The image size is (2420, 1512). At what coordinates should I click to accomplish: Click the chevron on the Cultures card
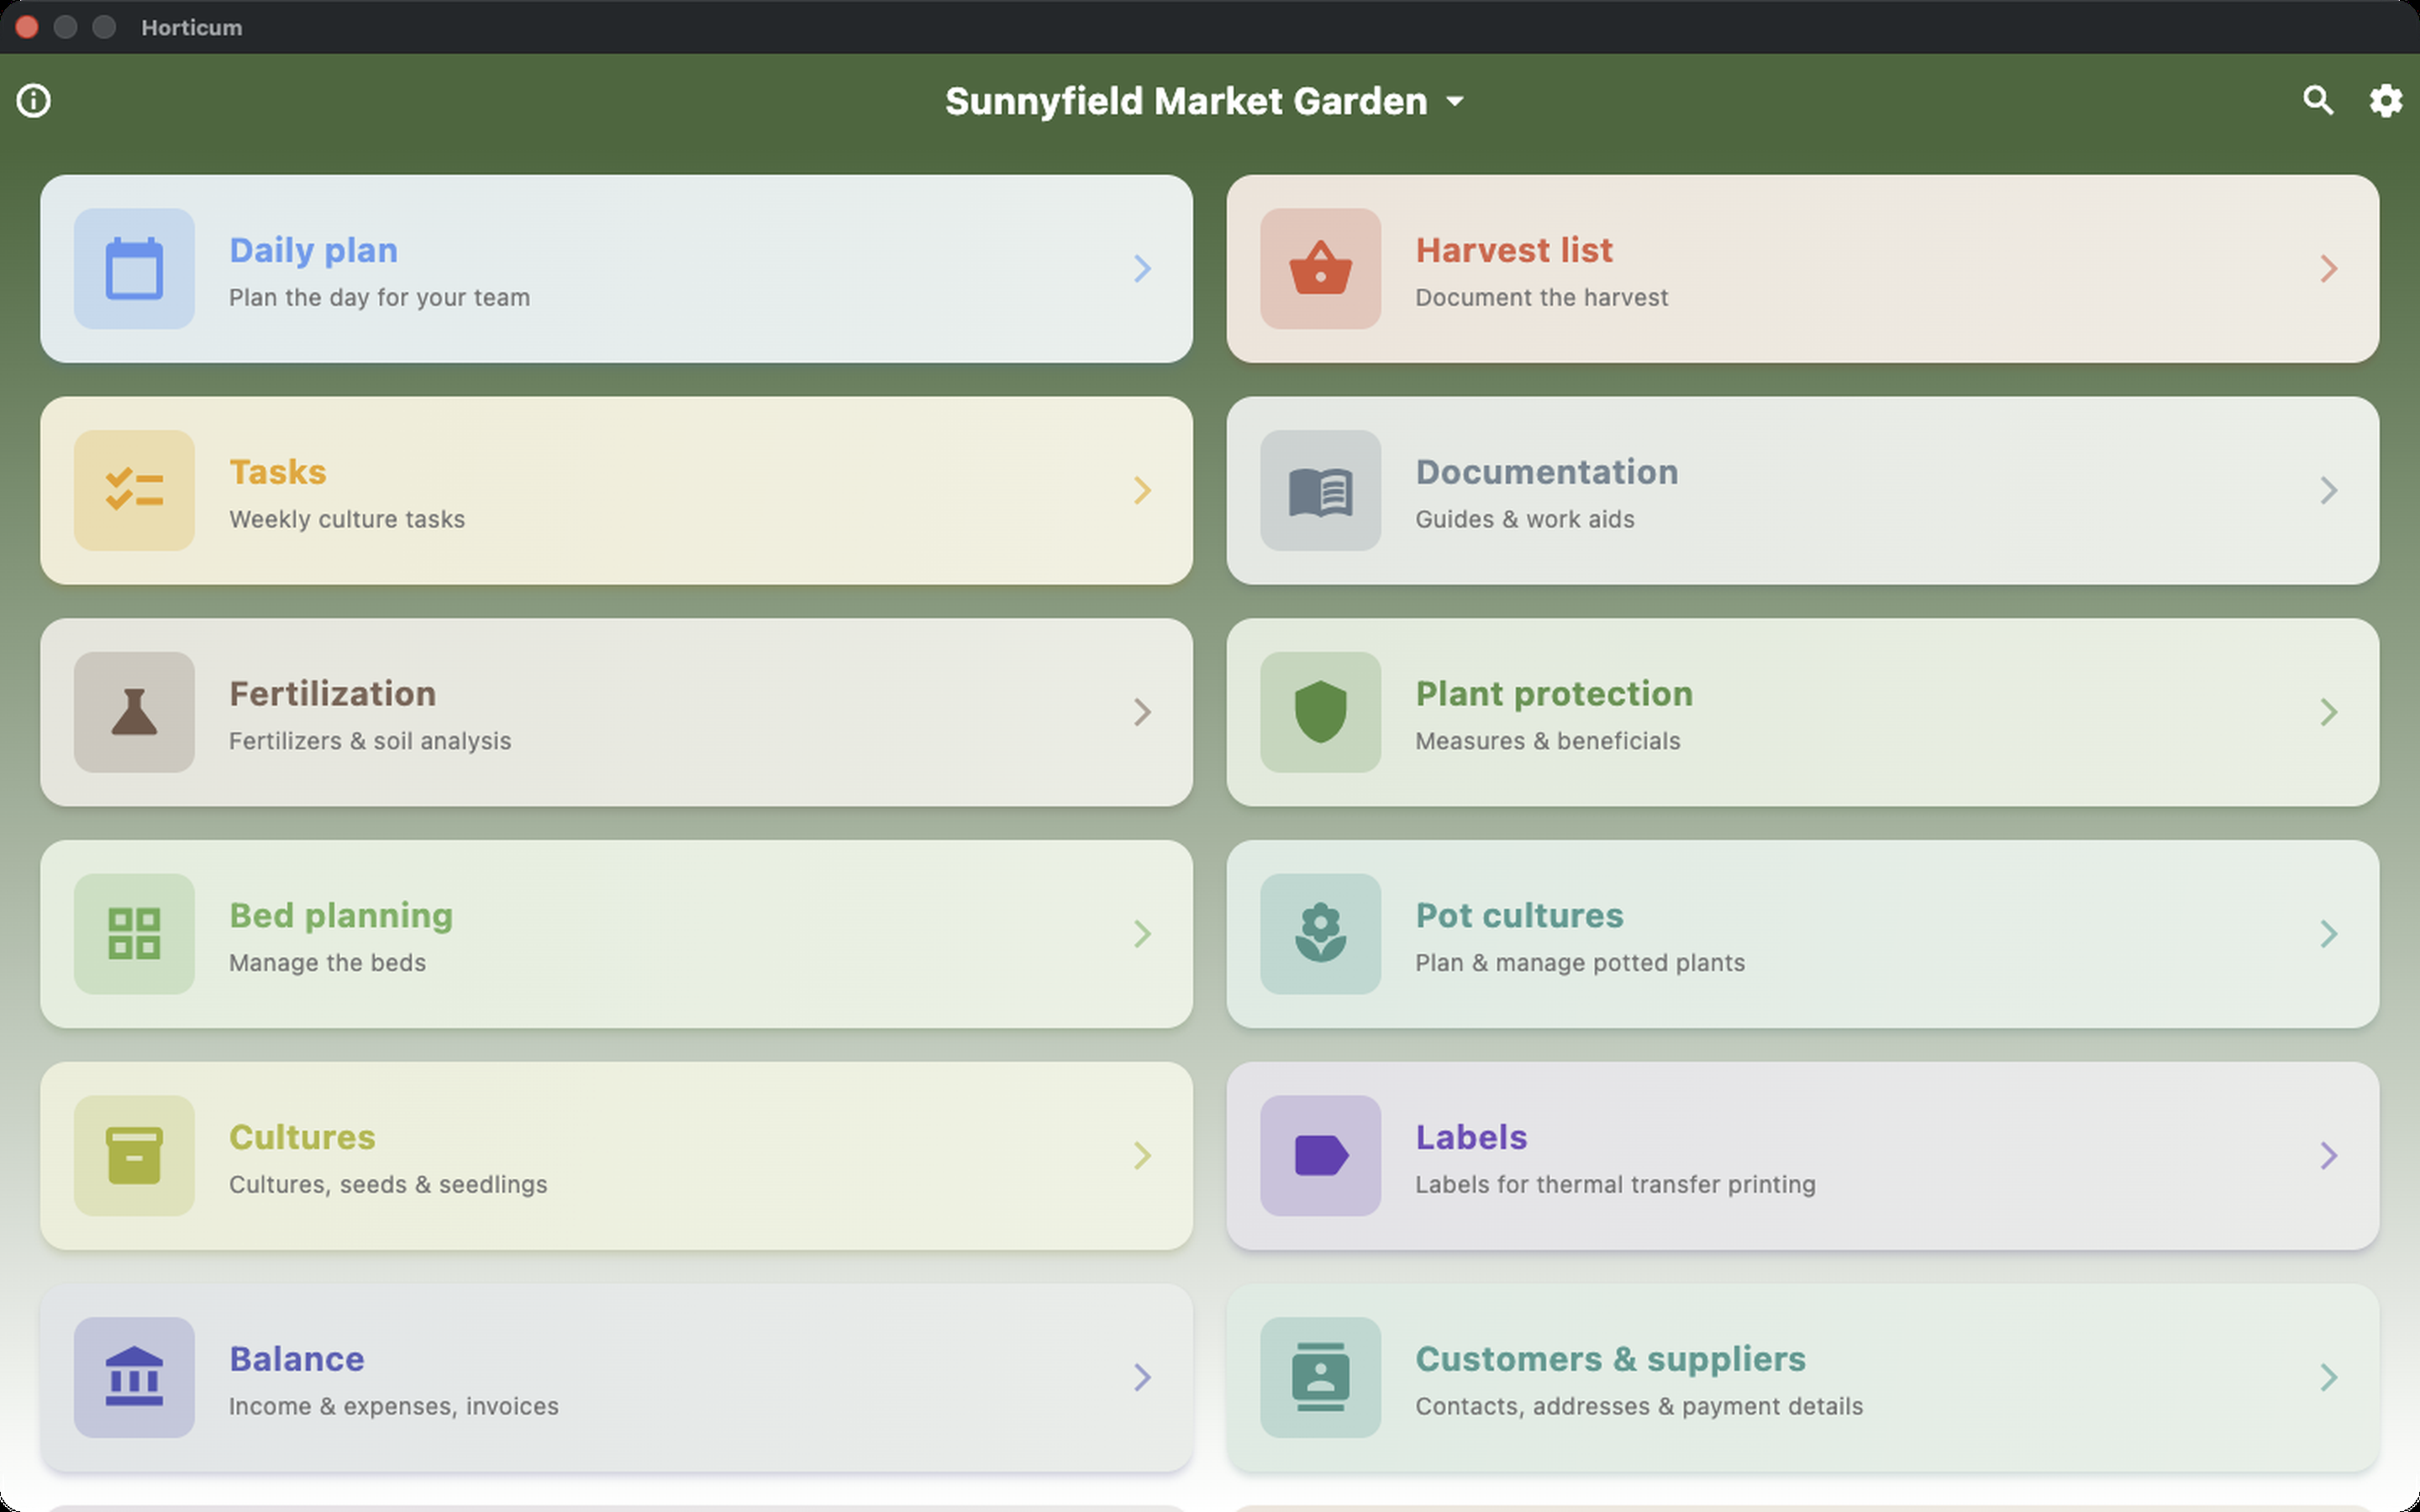(x=1142, y=1156)
